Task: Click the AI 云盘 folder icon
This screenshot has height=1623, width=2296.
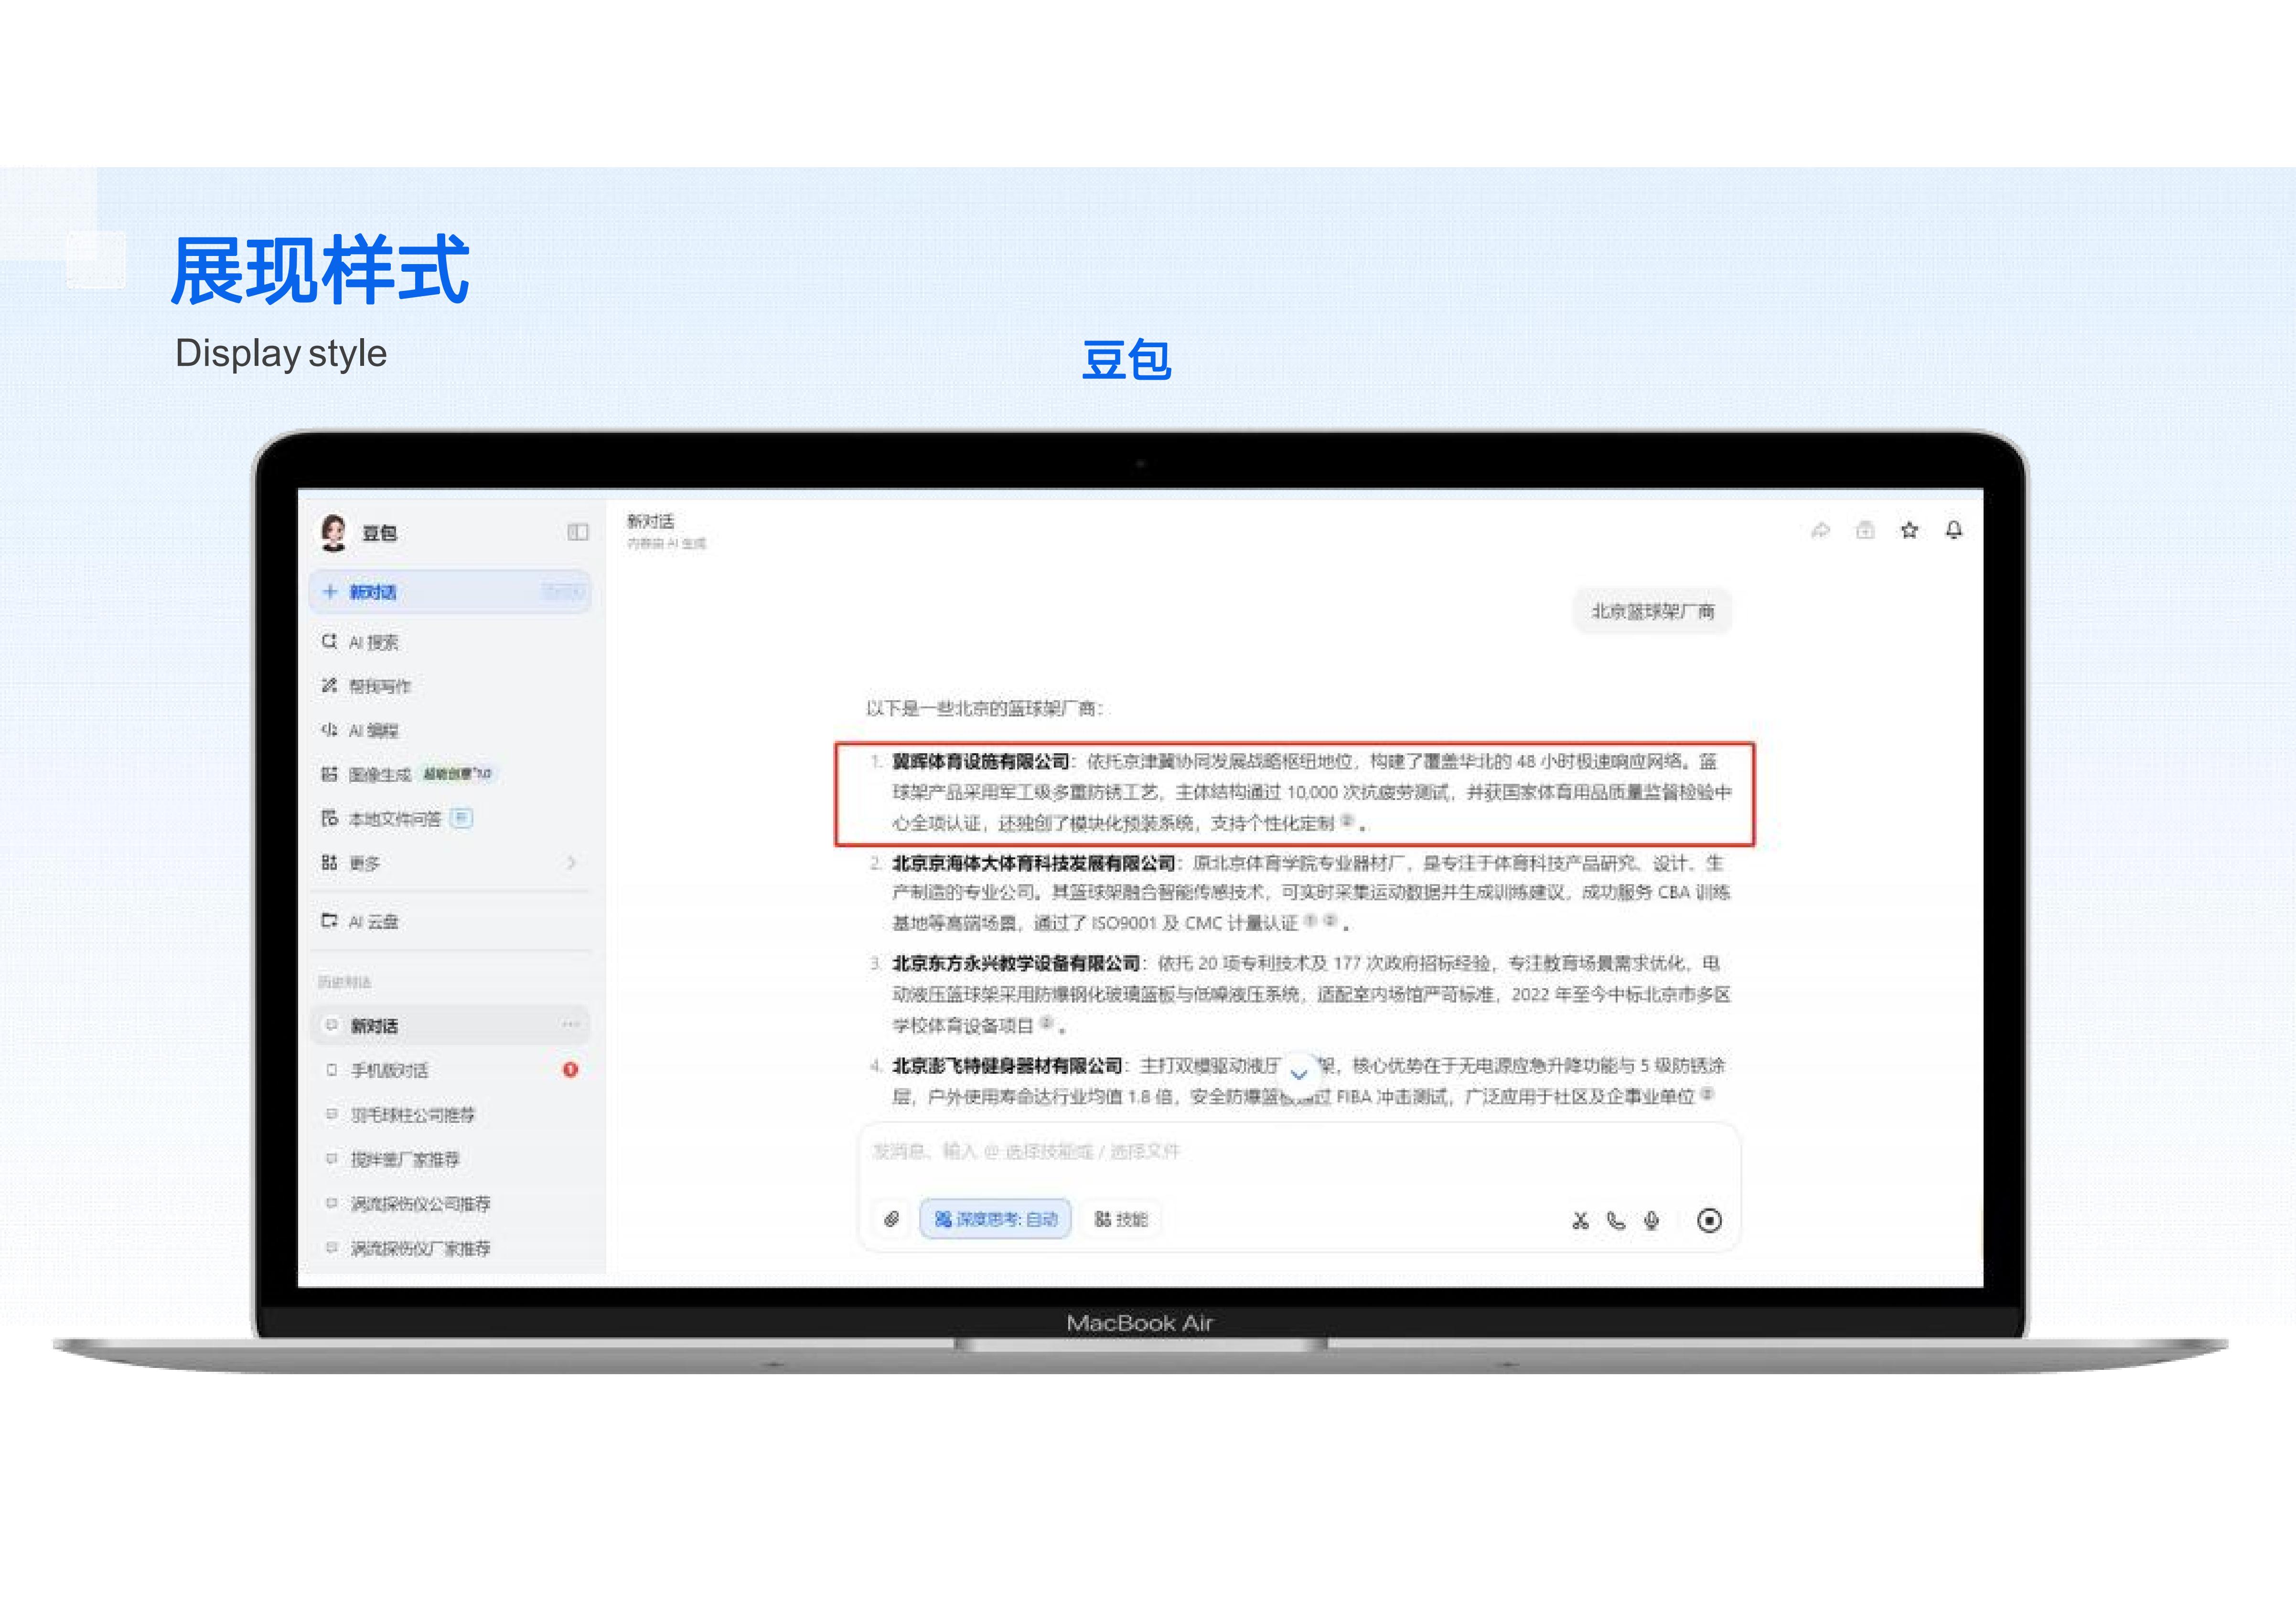Action: tap(329, 921)
